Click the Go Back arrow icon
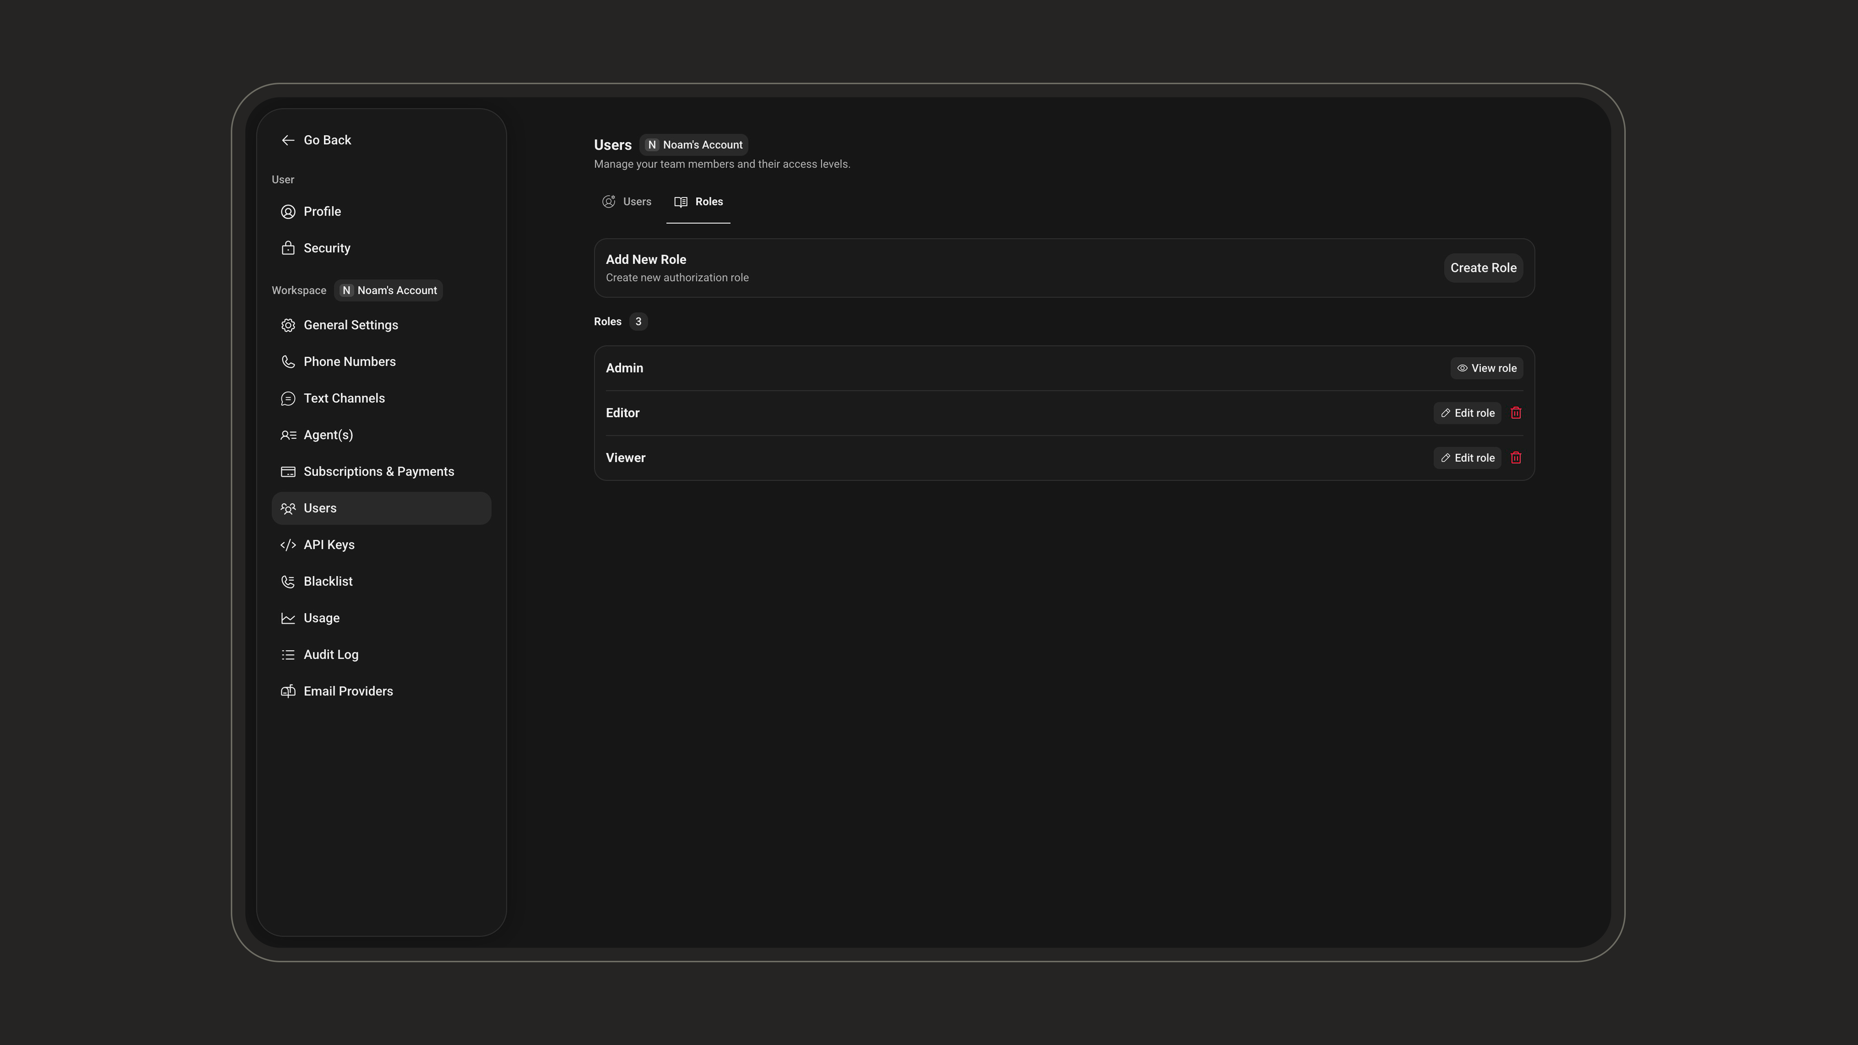Viewport: 1858px width, 1045px height. [x=288, y=141]
